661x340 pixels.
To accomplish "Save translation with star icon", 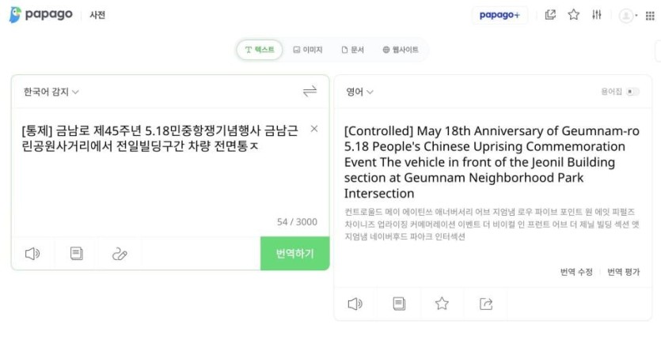I will 442,304.
